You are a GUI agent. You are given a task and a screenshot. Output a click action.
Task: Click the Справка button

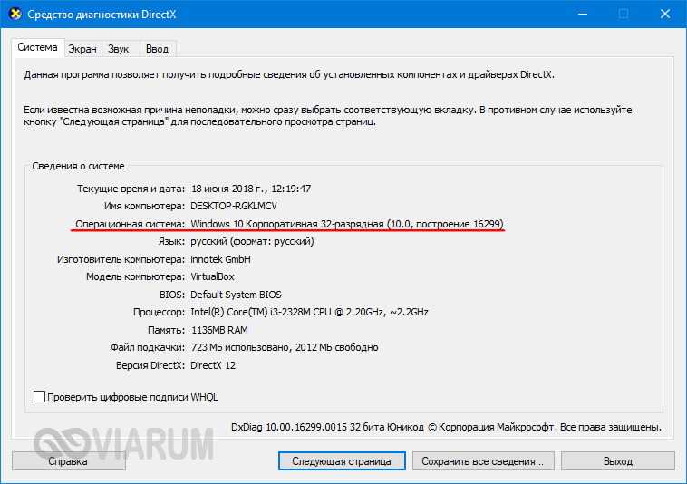[68, 461]
